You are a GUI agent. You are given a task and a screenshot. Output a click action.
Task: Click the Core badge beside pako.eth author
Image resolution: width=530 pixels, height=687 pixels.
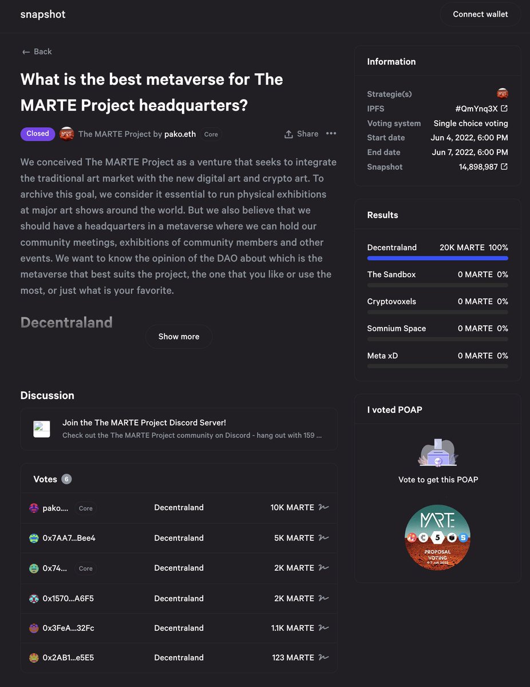(211, 134)
